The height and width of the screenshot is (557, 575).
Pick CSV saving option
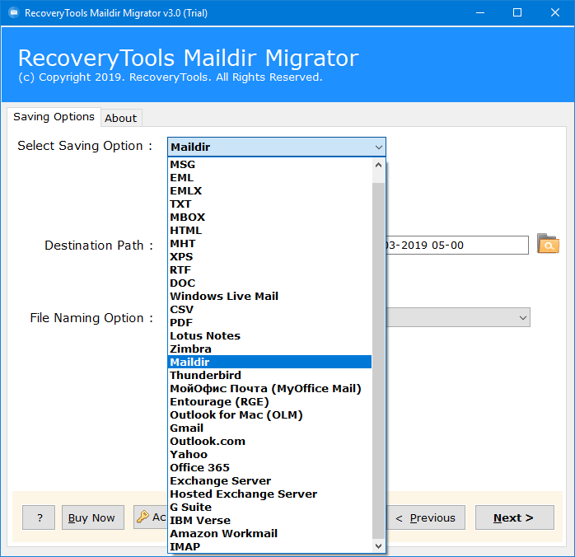pyautogui.click(x=270, y=310)
